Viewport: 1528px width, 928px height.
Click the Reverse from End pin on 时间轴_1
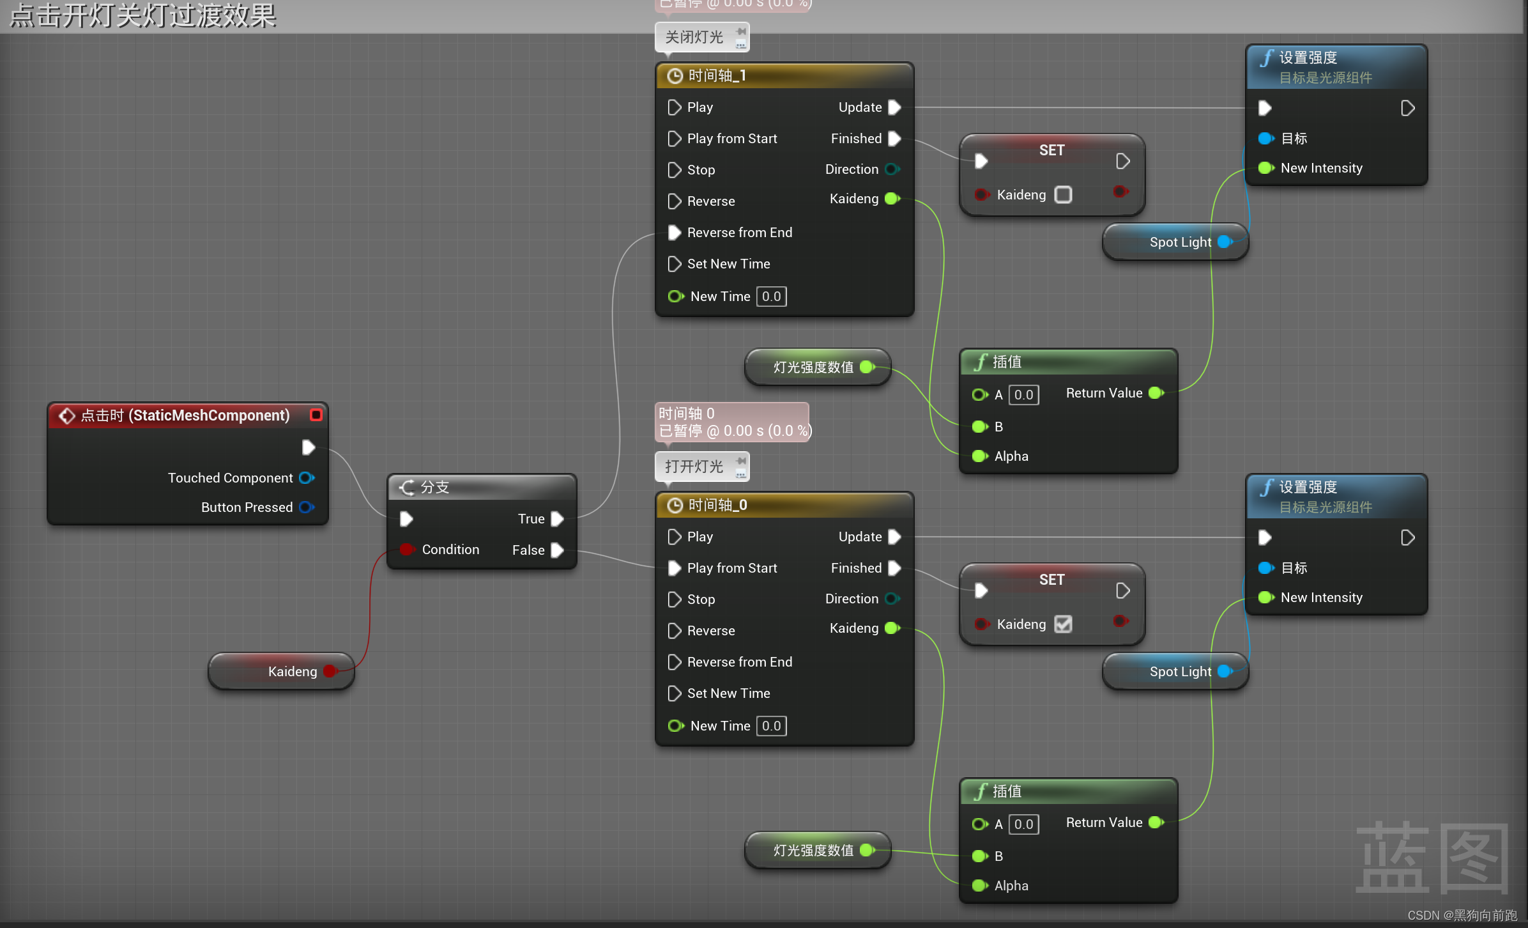pyautogui.click(x=674, y=233)
